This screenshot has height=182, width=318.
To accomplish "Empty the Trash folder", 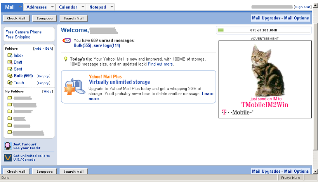I will tap(43, 83).
